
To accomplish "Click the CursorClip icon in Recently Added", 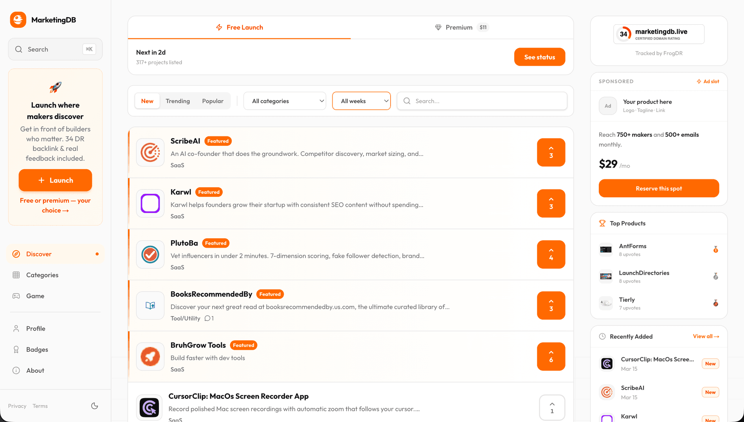I will 607,364.
